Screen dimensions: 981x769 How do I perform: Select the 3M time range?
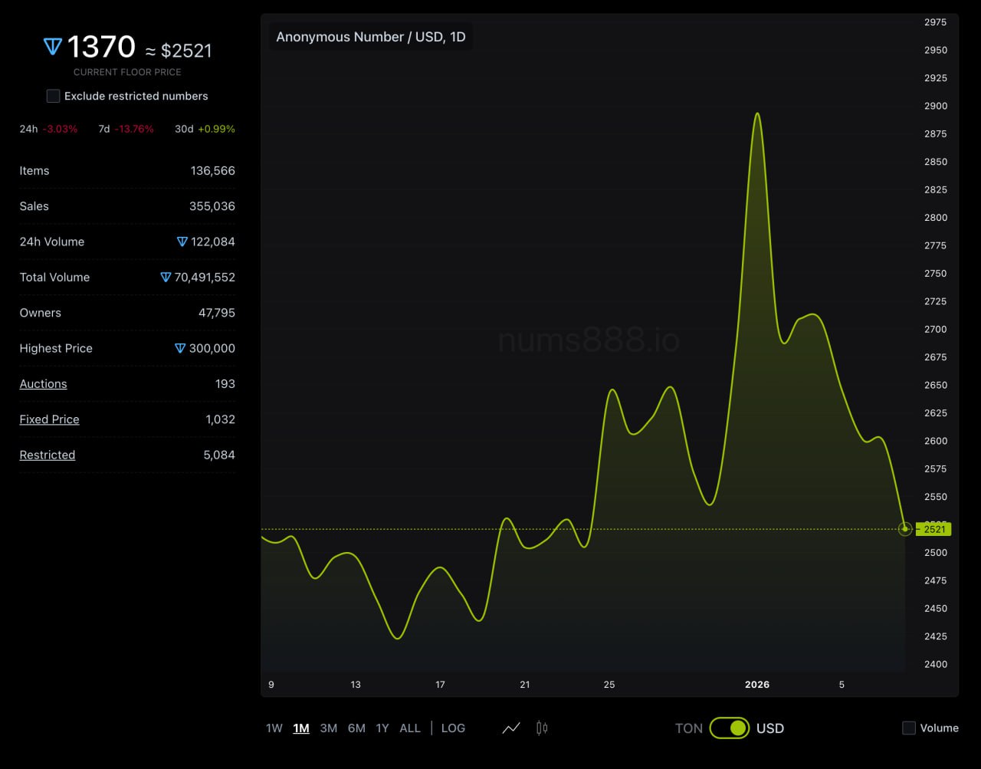click(x=329, y=728)
